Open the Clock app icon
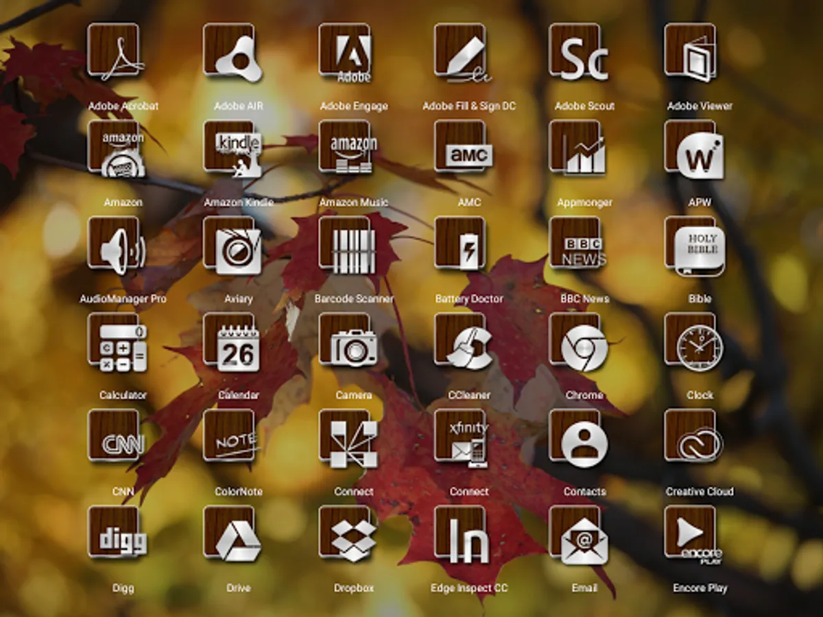Screen dimensions: 823x617 [694, 342]
